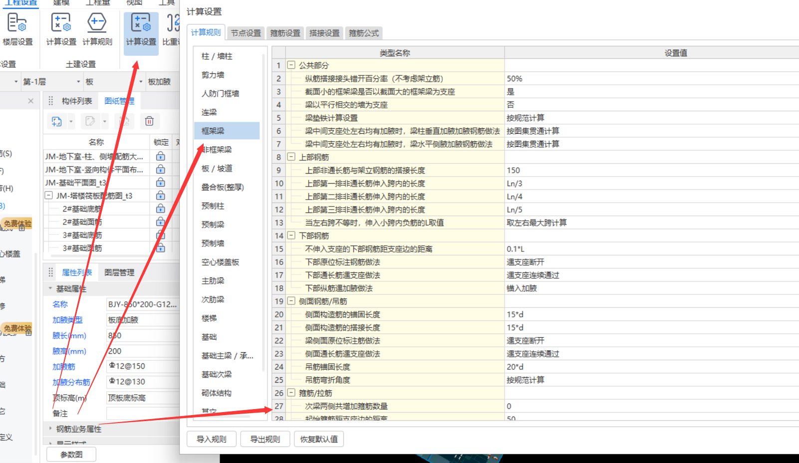The image size is (799, 463).
Task: Click the 参数图 button
Action: (71, 455)
